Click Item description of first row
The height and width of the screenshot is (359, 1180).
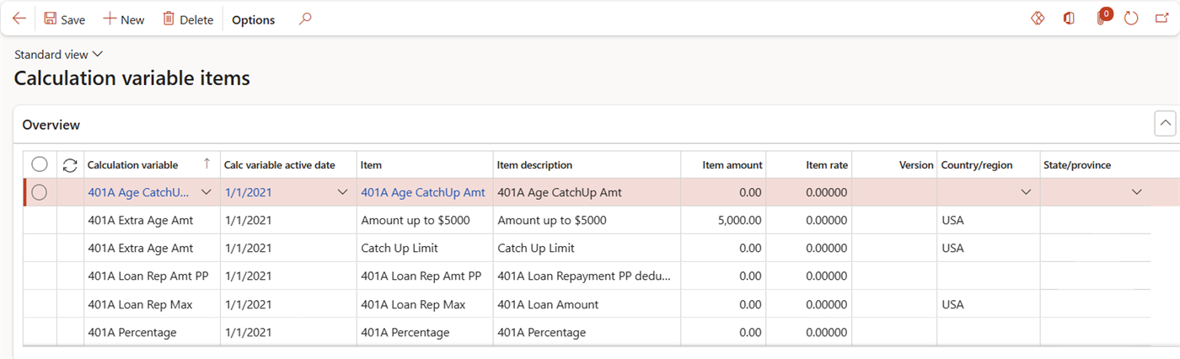tap(587, 192)
